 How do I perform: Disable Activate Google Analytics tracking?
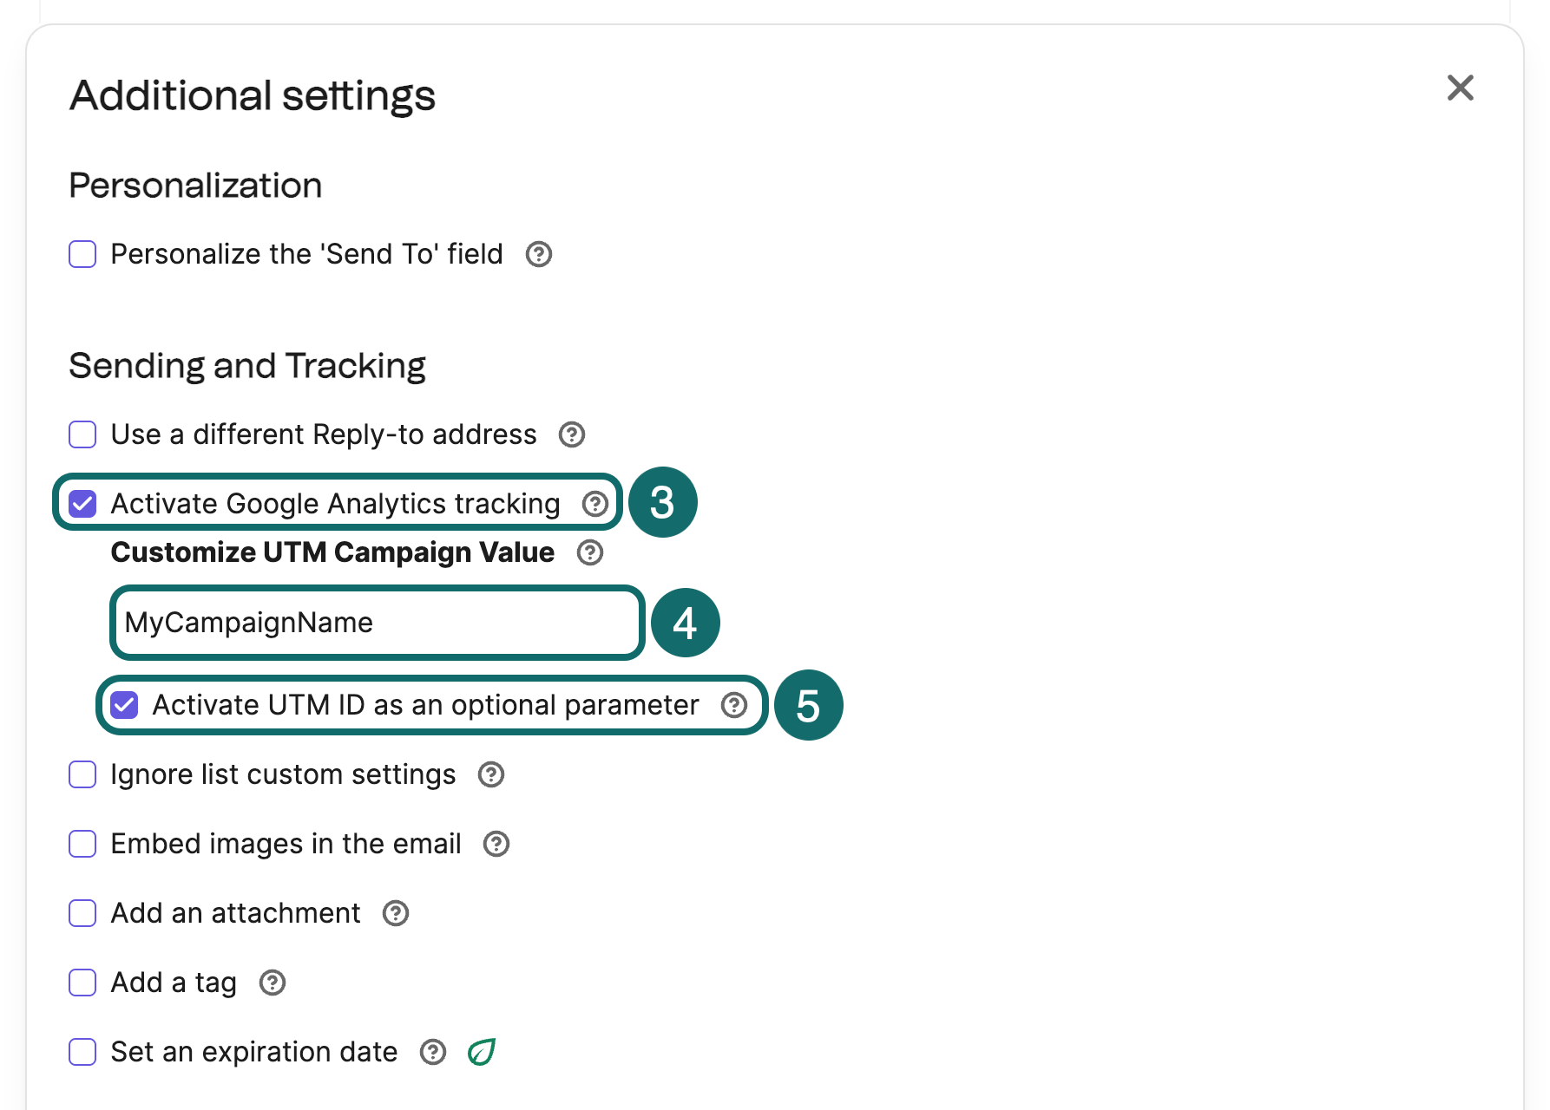(82, 503)
